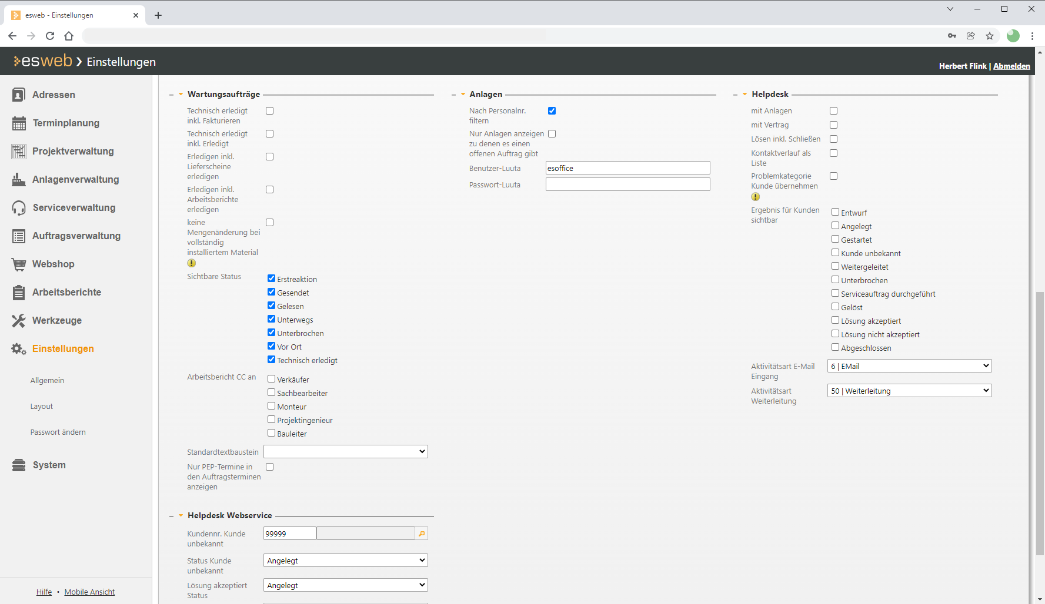Open Anlagenverwaltung factory icon
The image size is (1045, 604).
coord(19,179)
